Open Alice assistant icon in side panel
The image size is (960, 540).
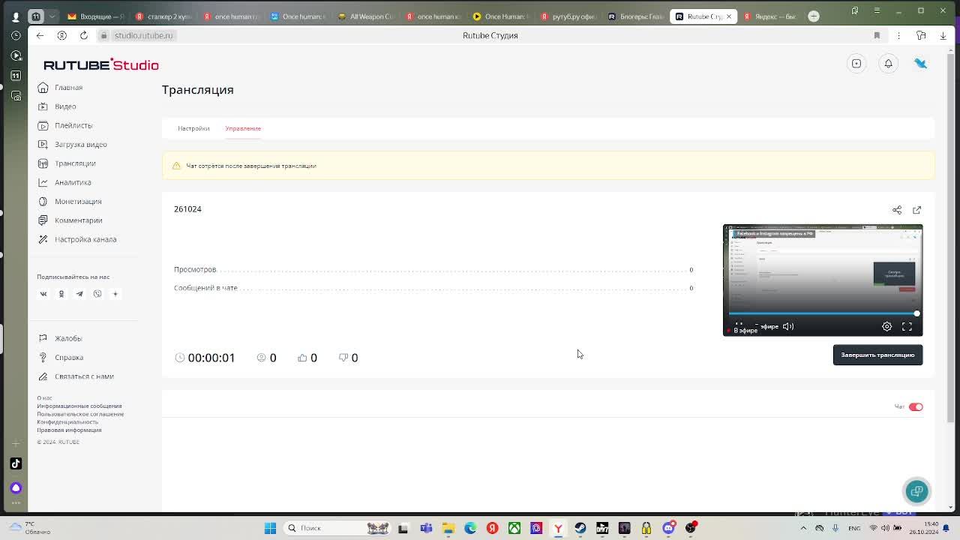click(x=16, y=488)
